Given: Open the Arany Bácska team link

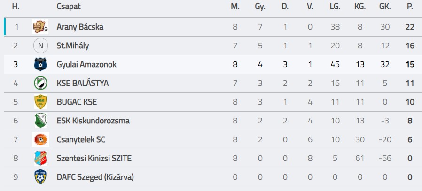Looking at the screenshot, I should [x=79, y=27].
